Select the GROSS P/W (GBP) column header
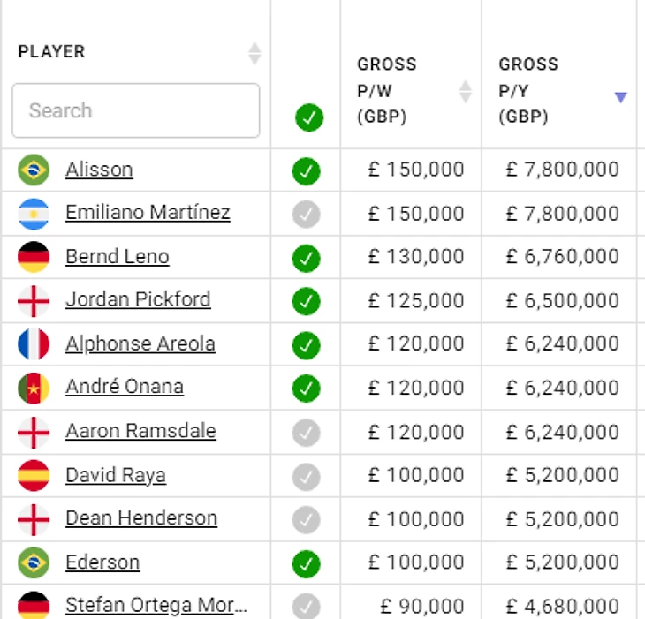 (387, 90)
